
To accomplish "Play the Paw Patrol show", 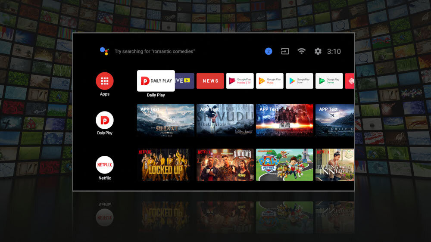I will pos(284,165).
